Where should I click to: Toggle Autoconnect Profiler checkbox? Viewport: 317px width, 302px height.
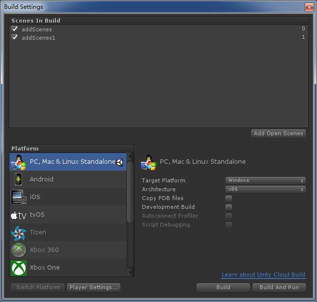point(229,216)
